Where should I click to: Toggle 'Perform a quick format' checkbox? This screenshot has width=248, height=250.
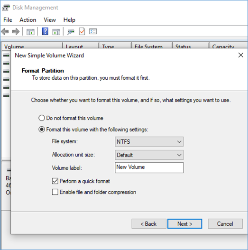(55, 181)
